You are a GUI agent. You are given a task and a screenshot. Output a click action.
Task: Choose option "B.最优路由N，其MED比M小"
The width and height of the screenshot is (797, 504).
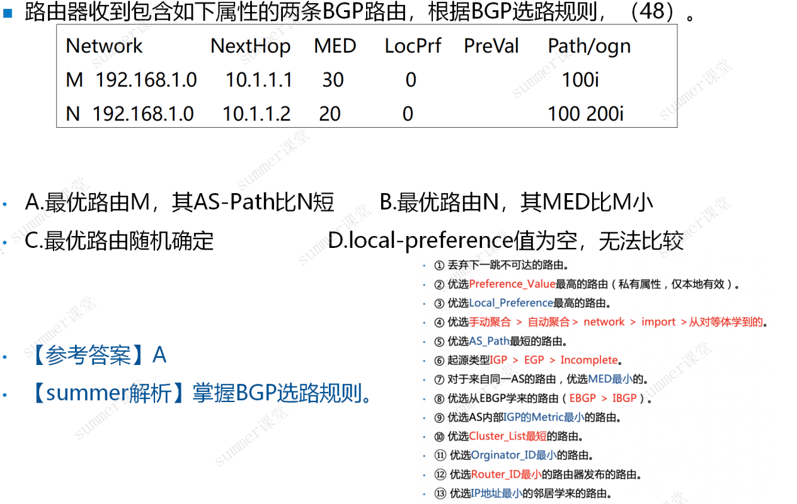click(517, 203)
